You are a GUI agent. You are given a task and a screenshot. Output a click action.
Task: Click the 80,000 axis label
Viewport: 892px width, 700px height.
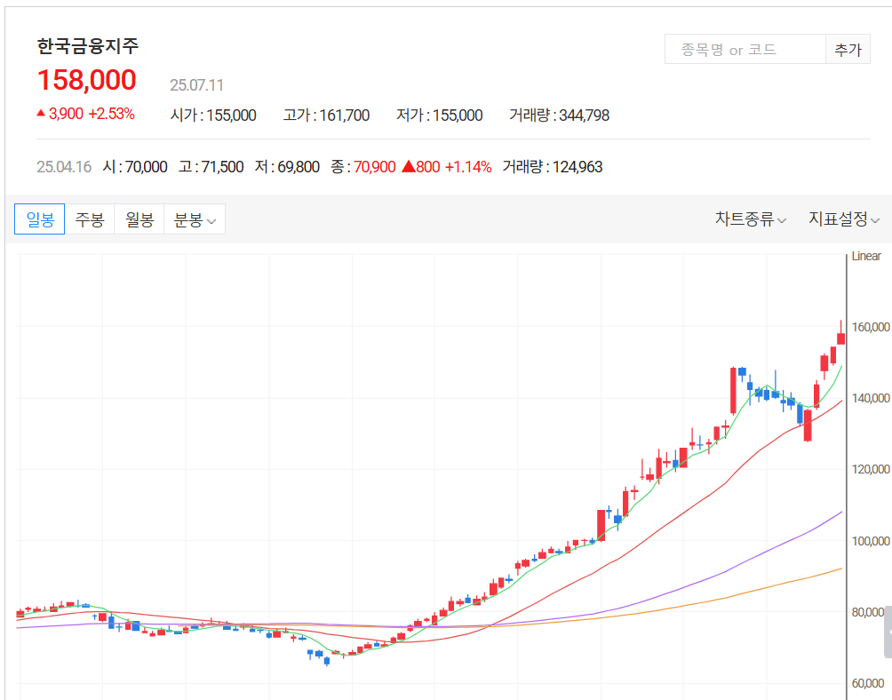[x=868, y=612]
